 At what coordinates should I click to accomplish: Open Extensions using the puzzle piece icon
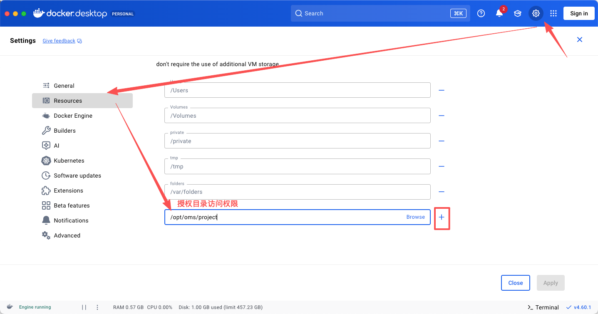point(46,190)
